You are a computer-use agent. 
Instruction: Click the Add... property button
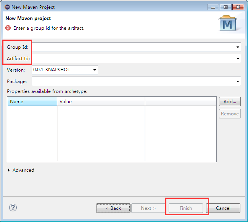(230, 102)
